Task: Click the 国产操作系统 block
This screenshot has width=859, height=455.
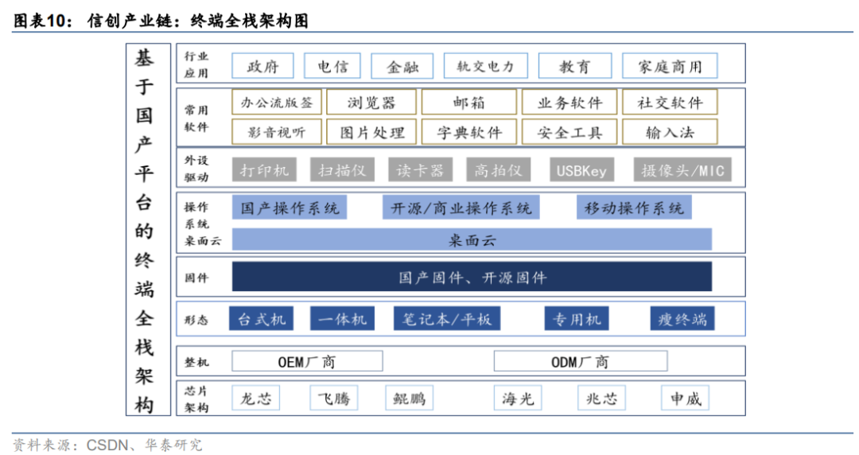Action: 290,208
